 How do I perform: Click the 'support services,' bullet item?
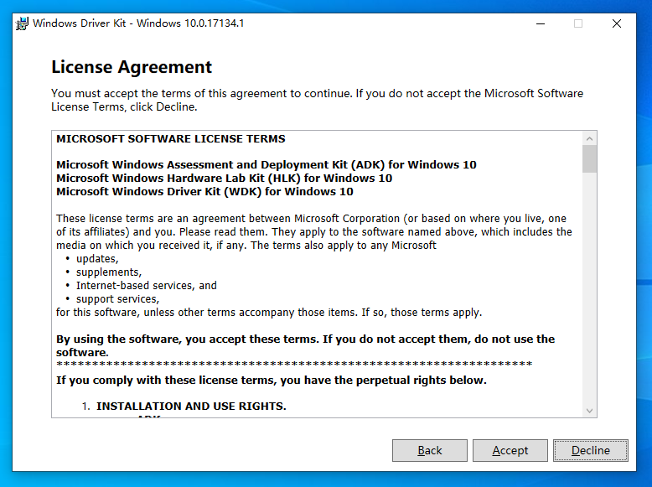pyautogui.click(x=117, y=299)
